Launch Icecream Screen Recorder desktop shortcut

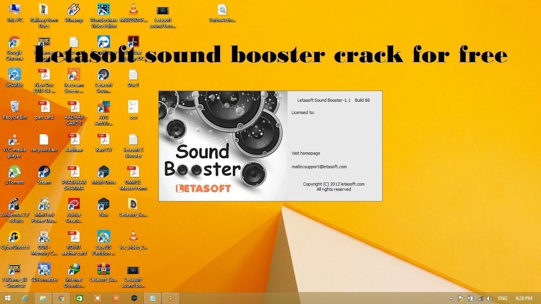(74, 81)
